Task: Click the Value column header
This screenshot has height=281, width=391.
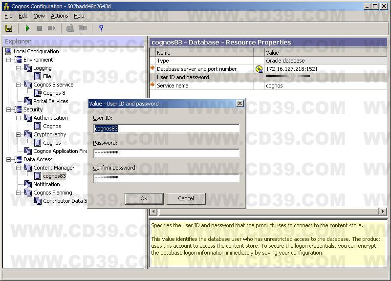Action: (x=326, y=53)
